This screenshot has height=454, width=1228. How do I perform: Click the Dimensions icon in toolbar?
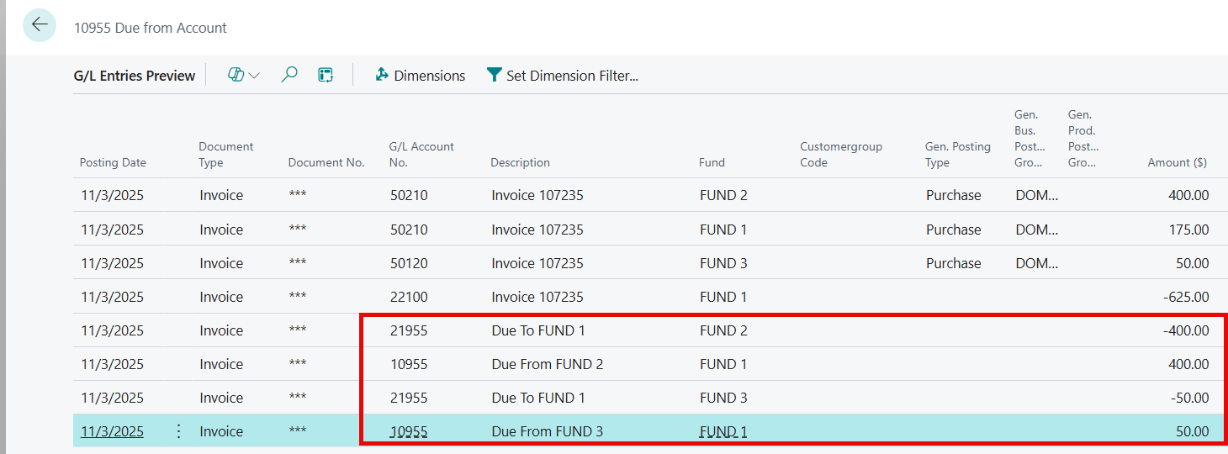pos(382,76)
